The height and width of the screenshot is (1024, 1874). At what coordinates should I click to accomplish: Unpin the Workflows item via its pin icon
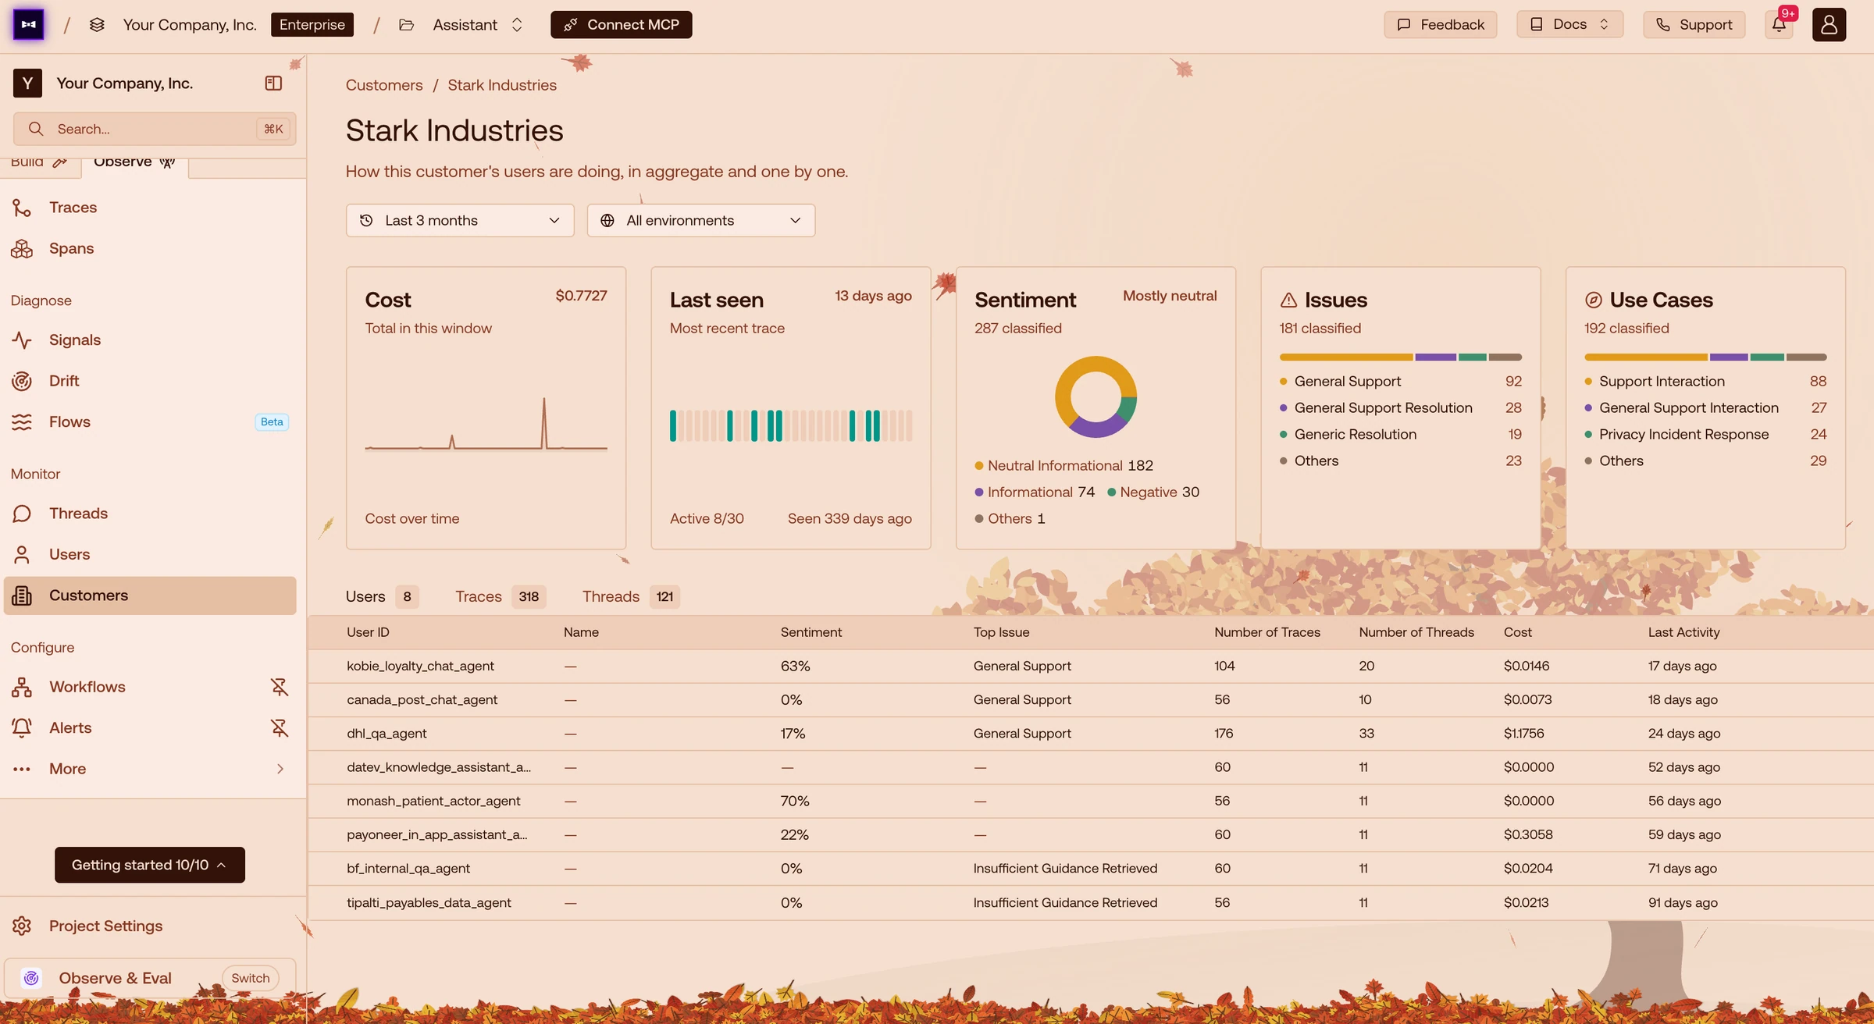(x=279, y=687)
